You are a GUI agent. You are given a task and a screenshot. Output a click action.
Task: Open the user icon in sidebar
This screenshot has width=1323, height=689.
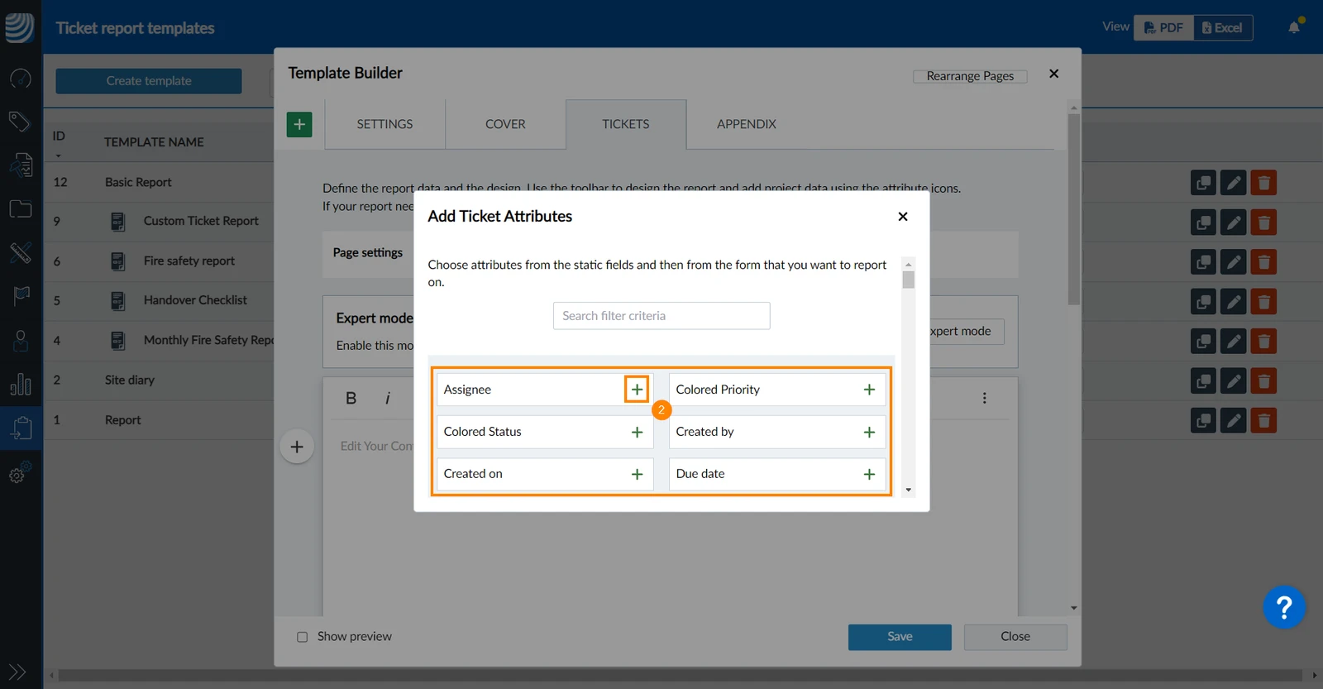point(21,340)
